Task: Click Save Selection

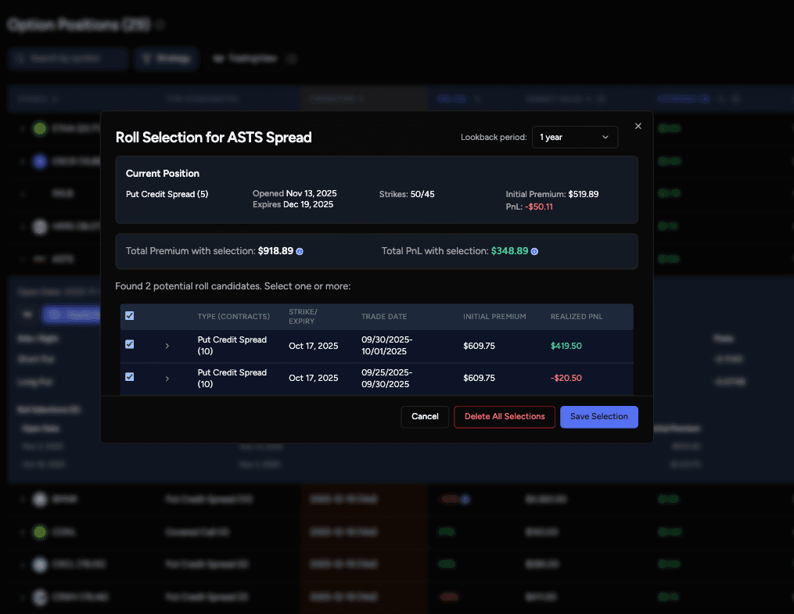Action: [599, 417]
